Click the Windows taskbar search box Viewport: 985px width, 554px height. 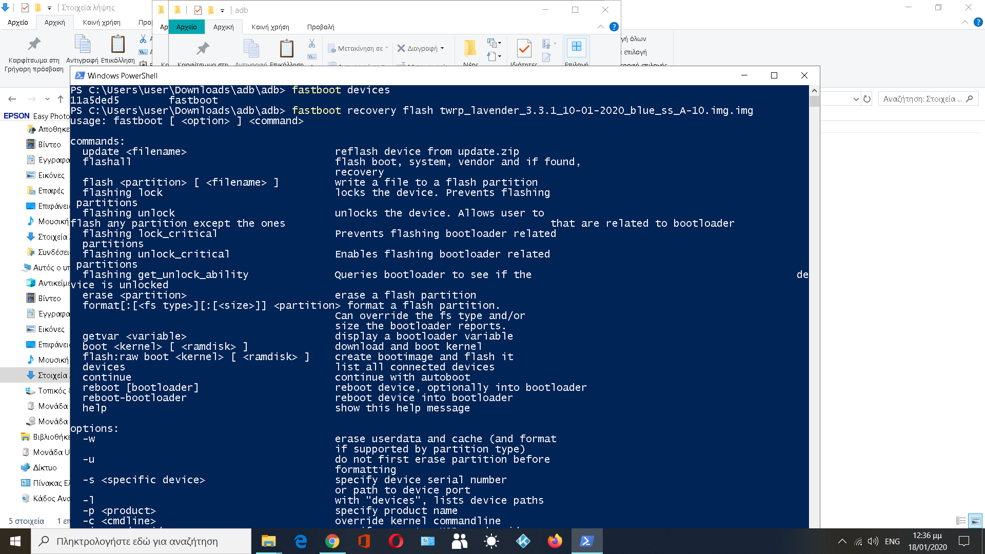[x=141, y=541]
